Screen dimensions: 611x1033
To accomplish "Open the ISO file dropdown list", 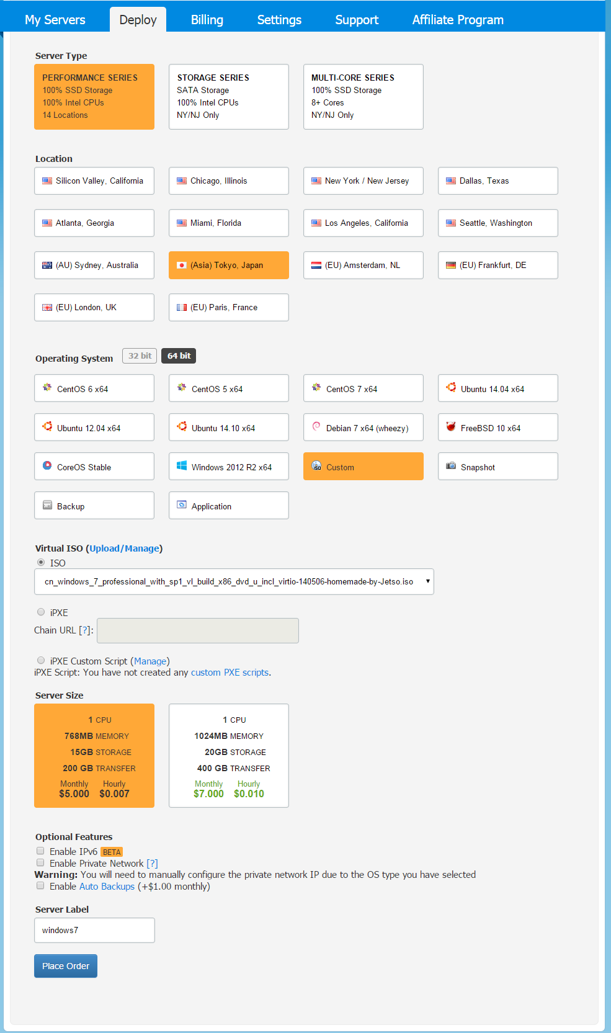I will coord(234,581).
